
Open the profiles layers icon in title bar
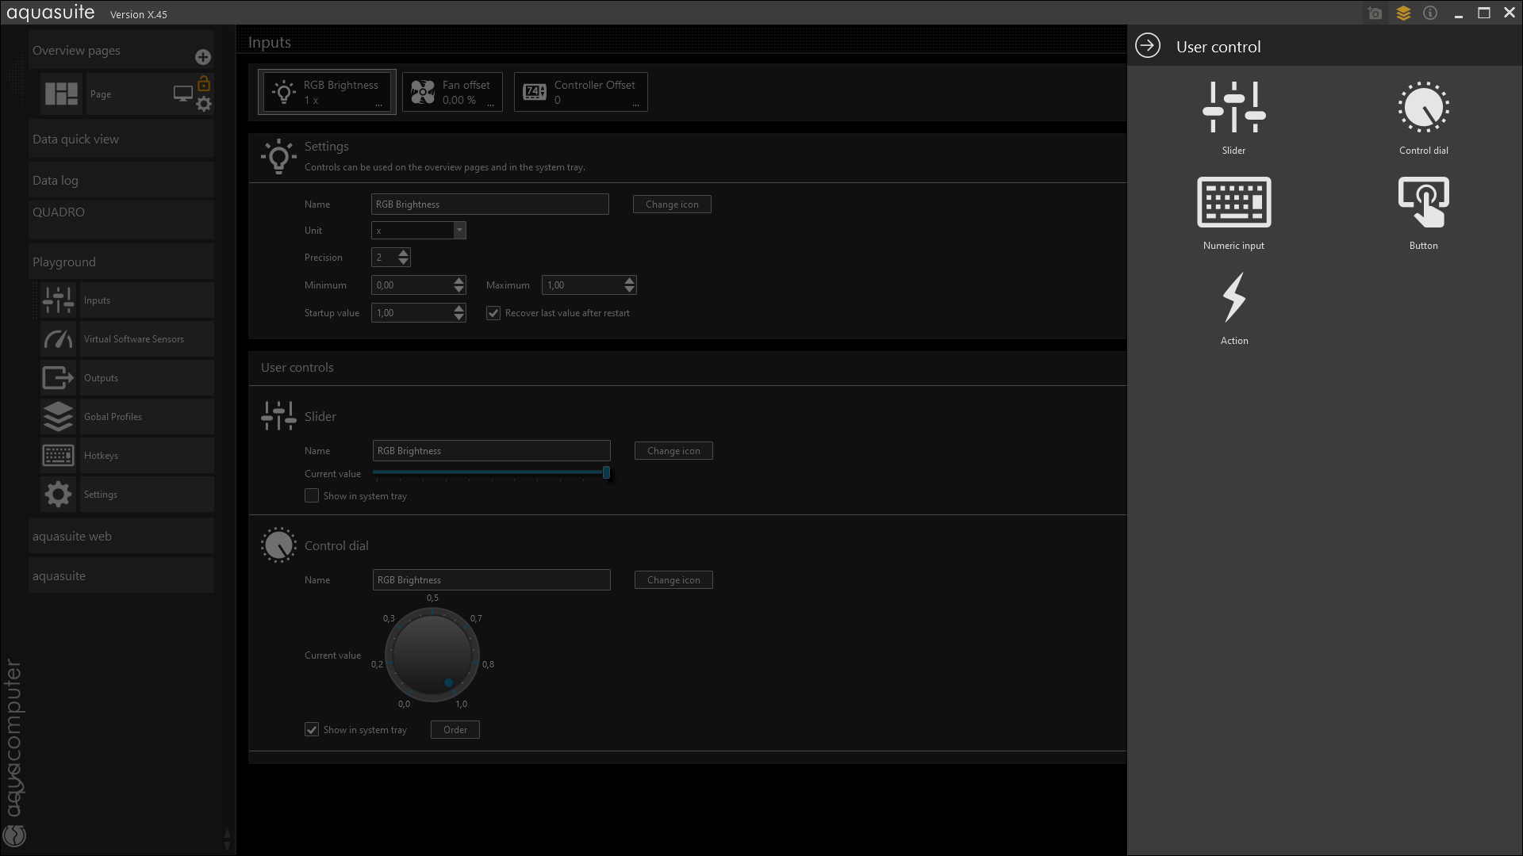tap(1403, 13)
